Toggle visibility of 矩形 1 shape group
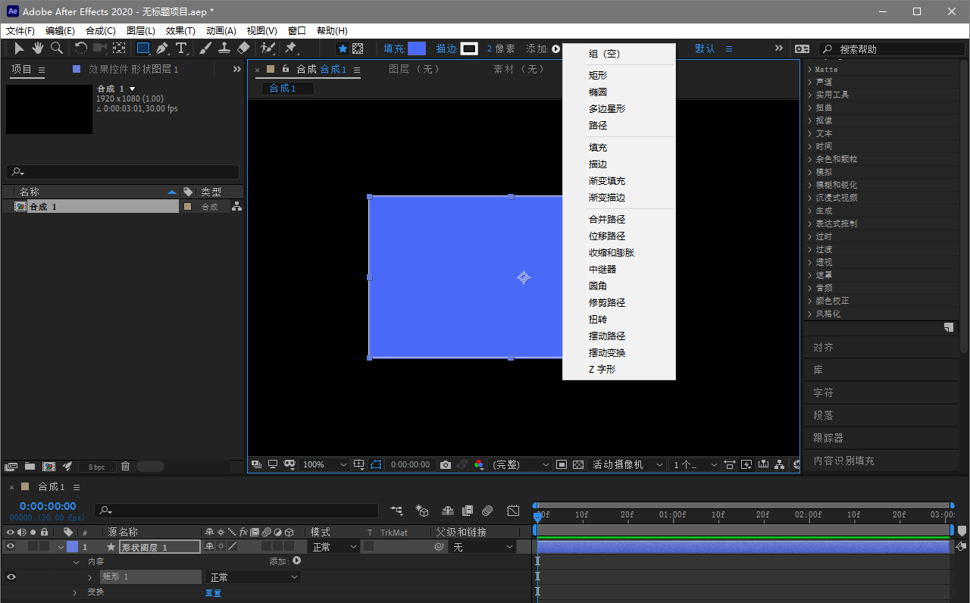The height and width of the screenshot is (603, 970). (11, 576)
